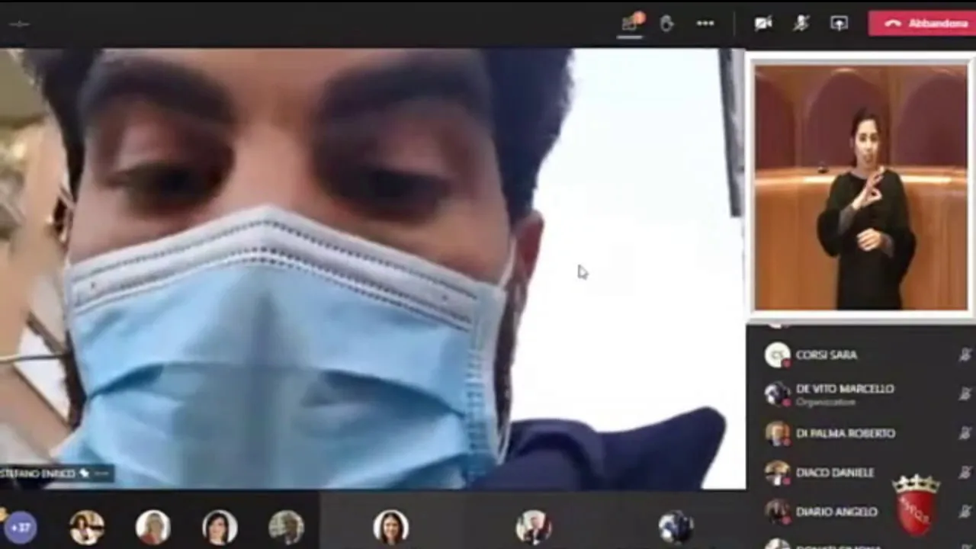This screenshot has height=549, width=976.
Task: Click the muted mic icon beside DE VITO MARCELLO
Action: point(965,393)
